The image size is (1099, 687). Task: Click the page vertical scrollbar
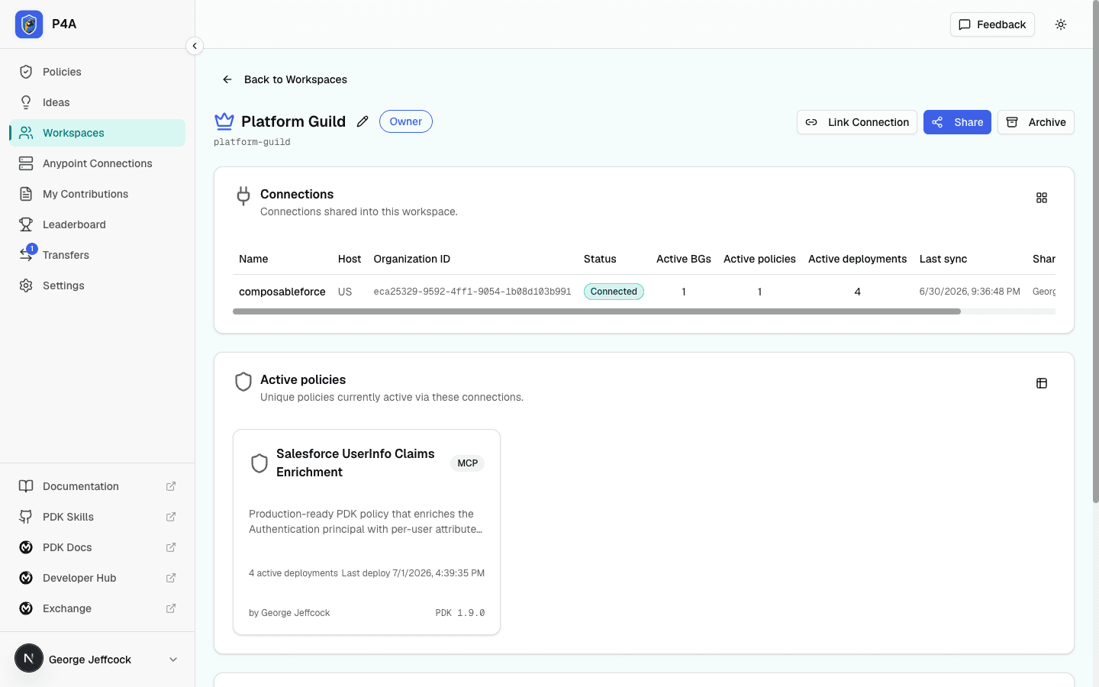tap(1095, 253)
